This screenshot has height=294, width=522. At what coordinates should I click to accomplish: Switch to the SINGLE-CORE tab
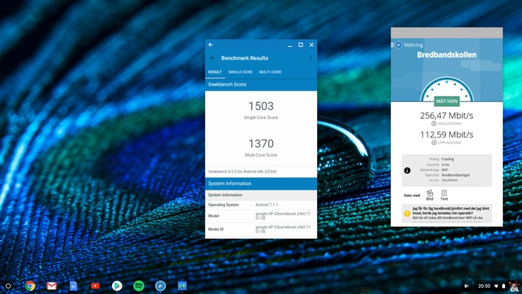pyautogui.click(x=240, y=72)
